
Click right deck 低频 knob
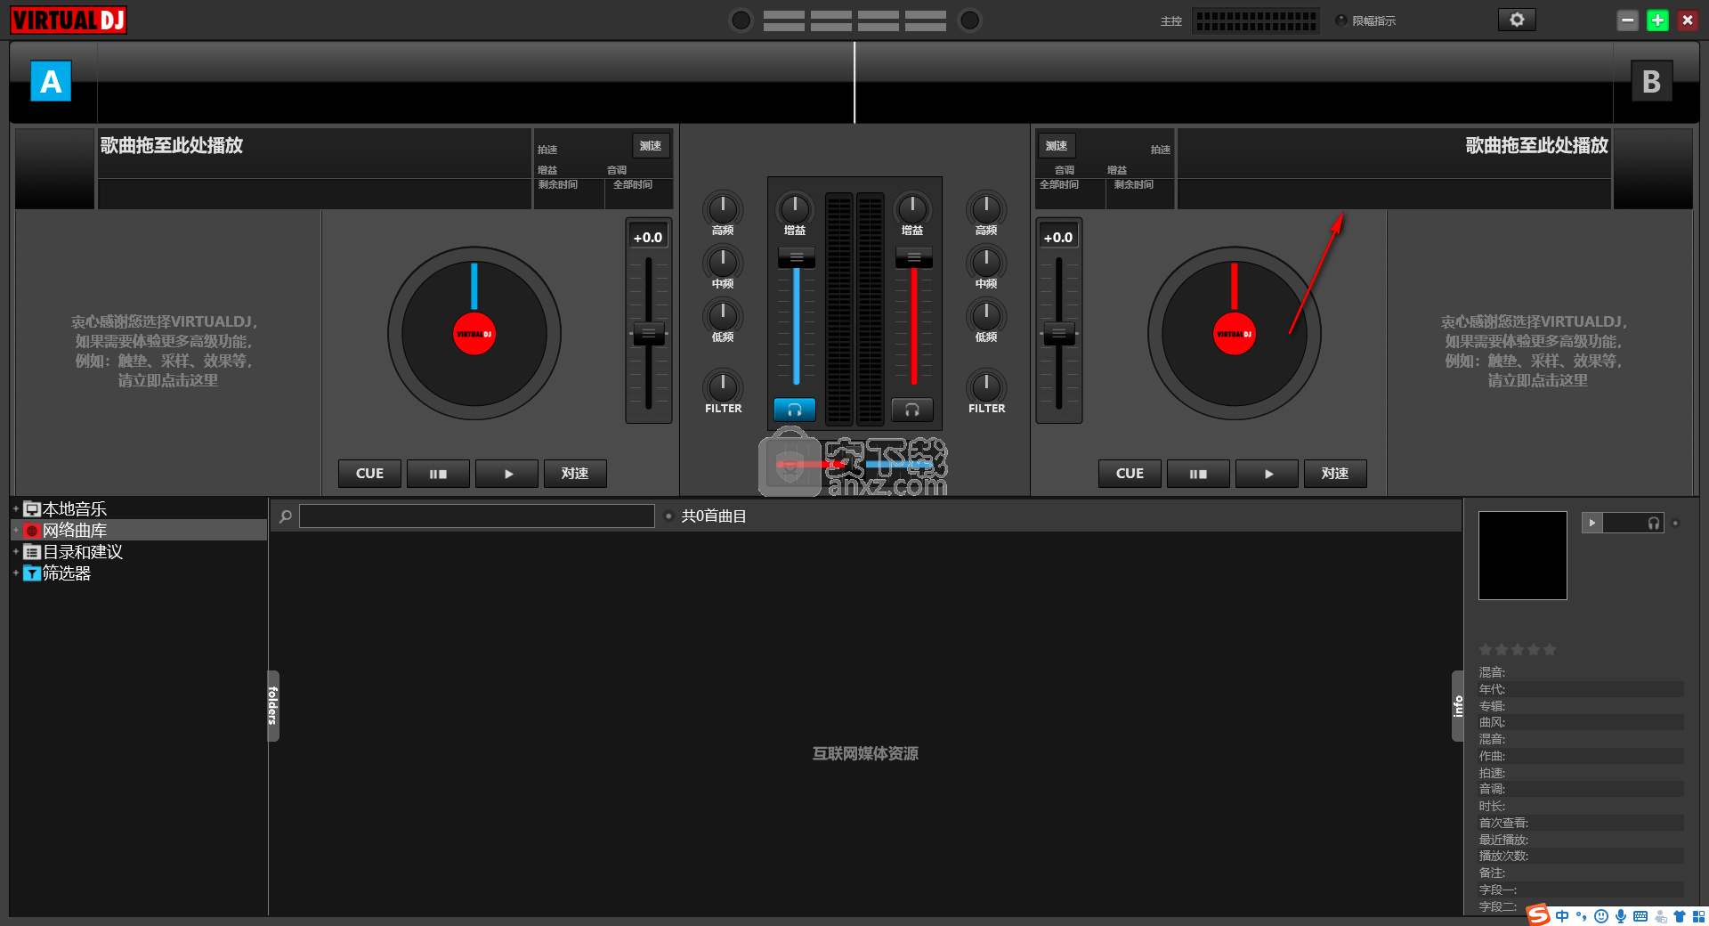tap(986, 315)
